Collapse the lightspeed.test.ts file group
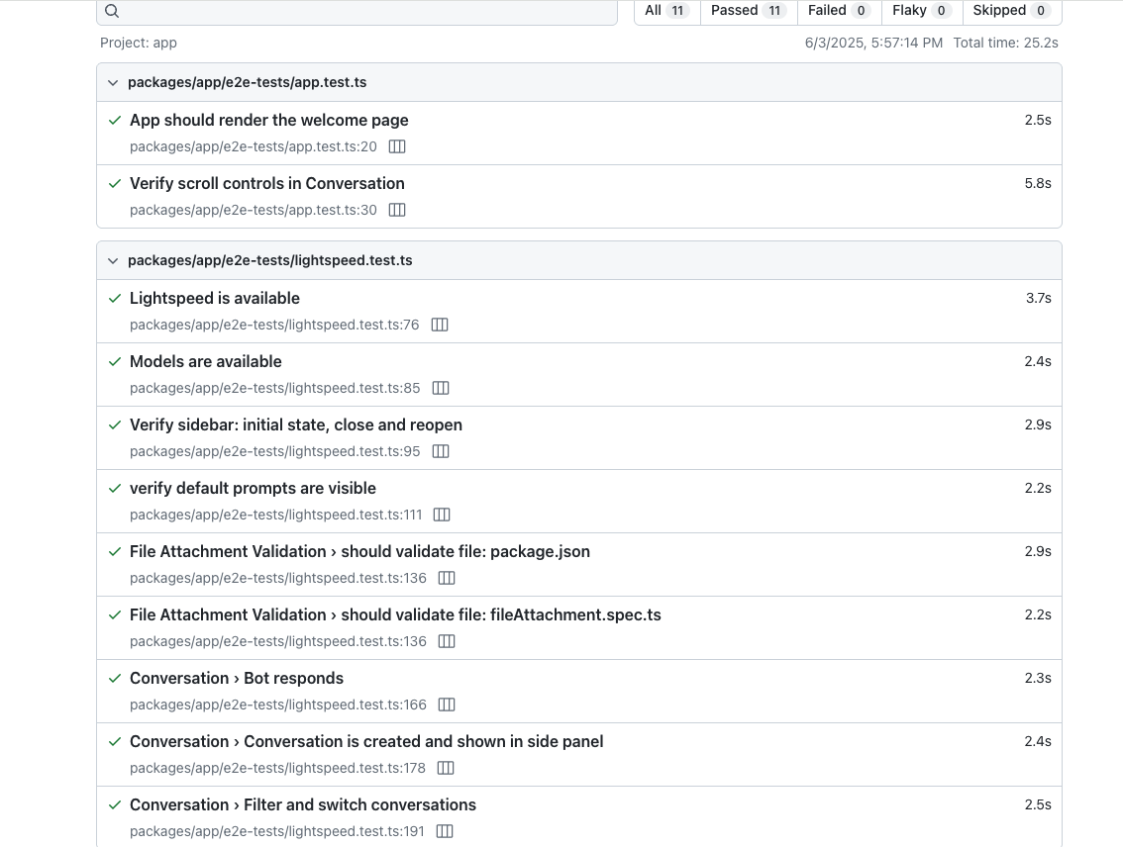Viewport: 1123px width, 847px height. click(113, 260)
